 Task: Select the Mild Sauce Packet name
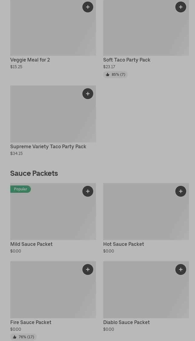31,244
